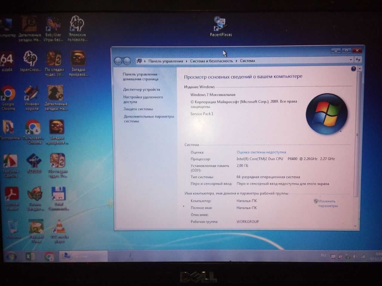Open Детективные загадки icon with detective silhouette
Screen dimensions: 382x286
(56, 98)
